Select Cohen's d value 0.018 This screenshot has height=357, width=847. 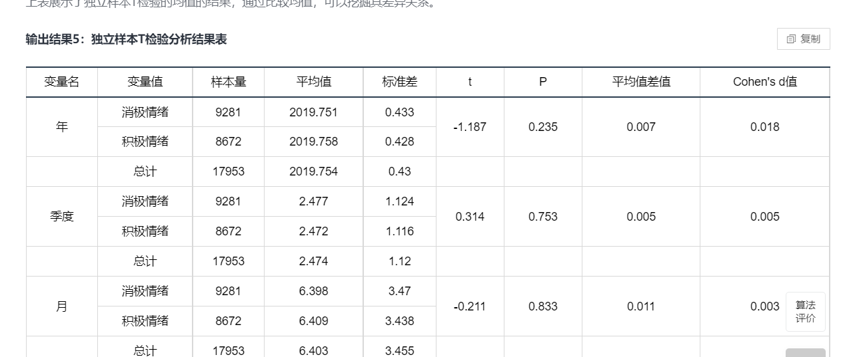(765, 127)
